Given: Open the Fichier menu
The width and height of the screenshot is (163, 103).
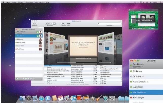Looking at the screenshot, I should [x=14, y=2].
